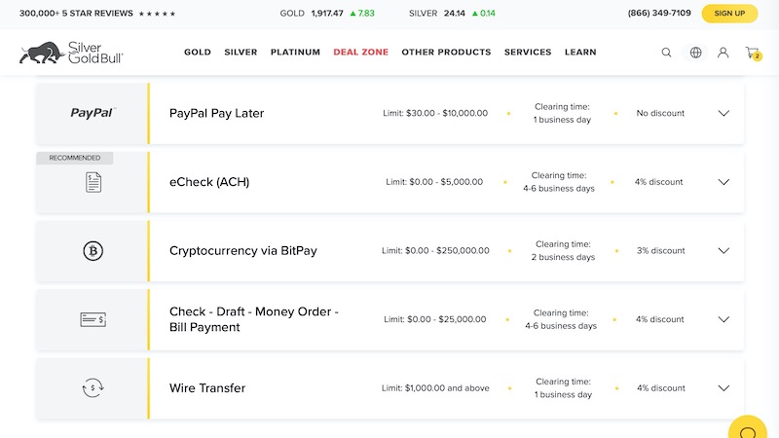Click the GOLD spot price 1,917.47
Image resolution: width=779 pixels, height=438 pixels.
327,14
